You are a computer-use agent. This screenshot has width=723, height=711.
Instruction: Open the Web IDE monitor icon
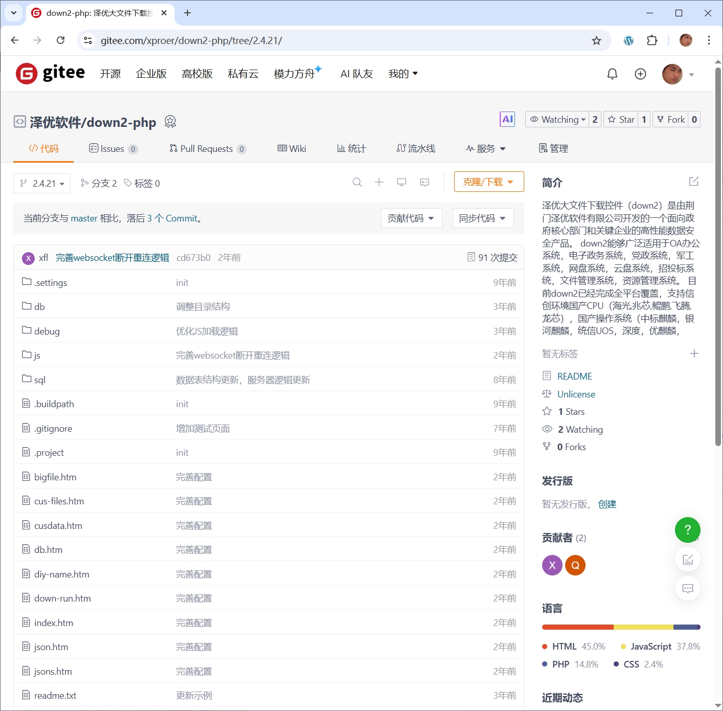[402, 182]
